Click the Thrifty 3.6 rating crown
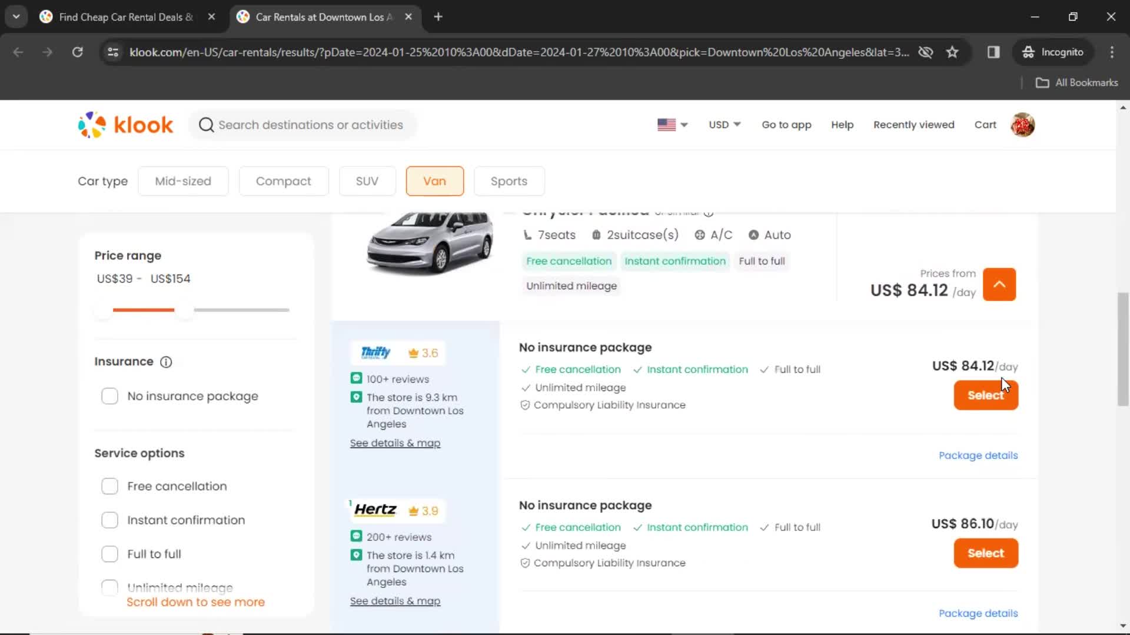 pos(413,353)
